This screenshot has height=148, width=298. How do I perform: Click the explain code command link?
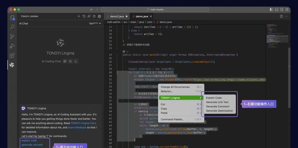point(29,141)
